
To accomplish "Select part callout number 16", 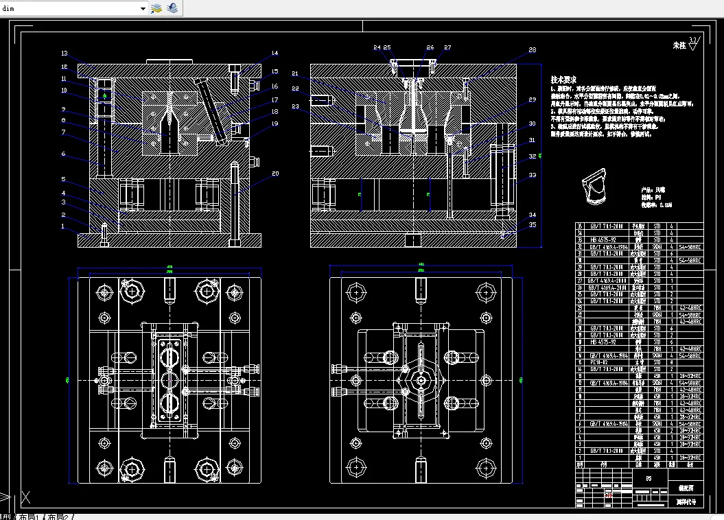I will pyautogui.click(x=275, y=86).
